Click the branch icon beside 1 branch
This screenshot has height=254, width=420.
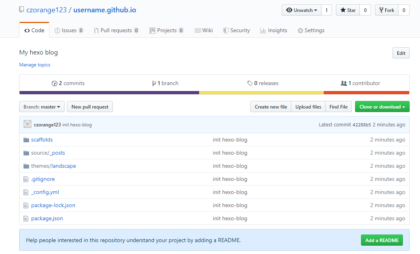pos(154,83)
